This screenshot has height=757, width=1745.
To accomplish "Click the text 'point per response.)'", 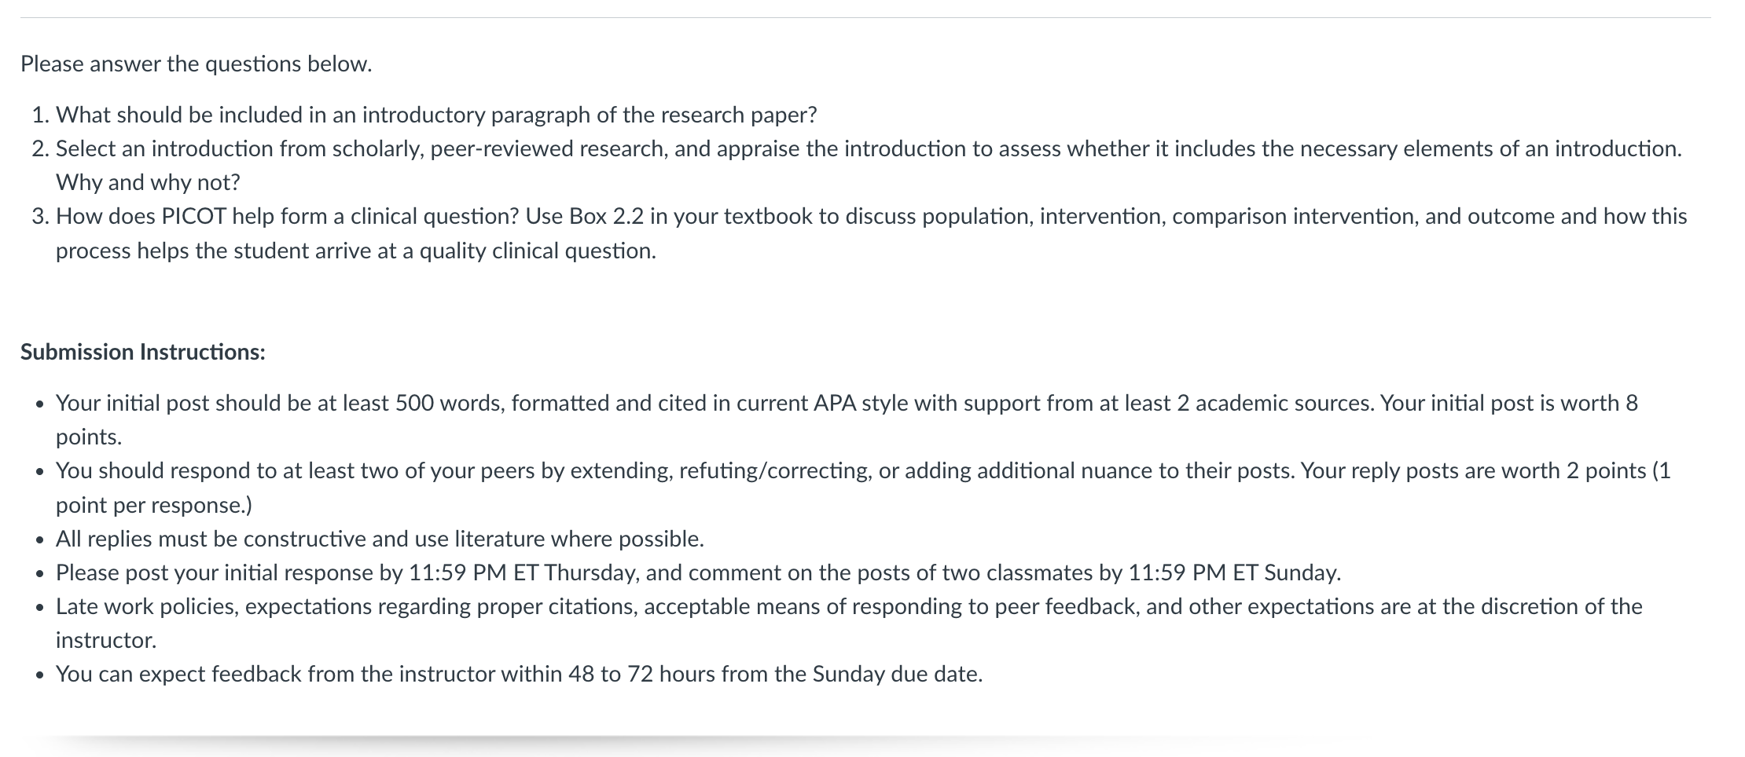I will tap(153, 504).
